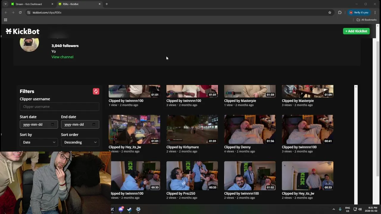Open the 01:09 clip by Masterpie
Image resolution: width=381 pixels, height=214 pixels.
click(x=307, y=91)
